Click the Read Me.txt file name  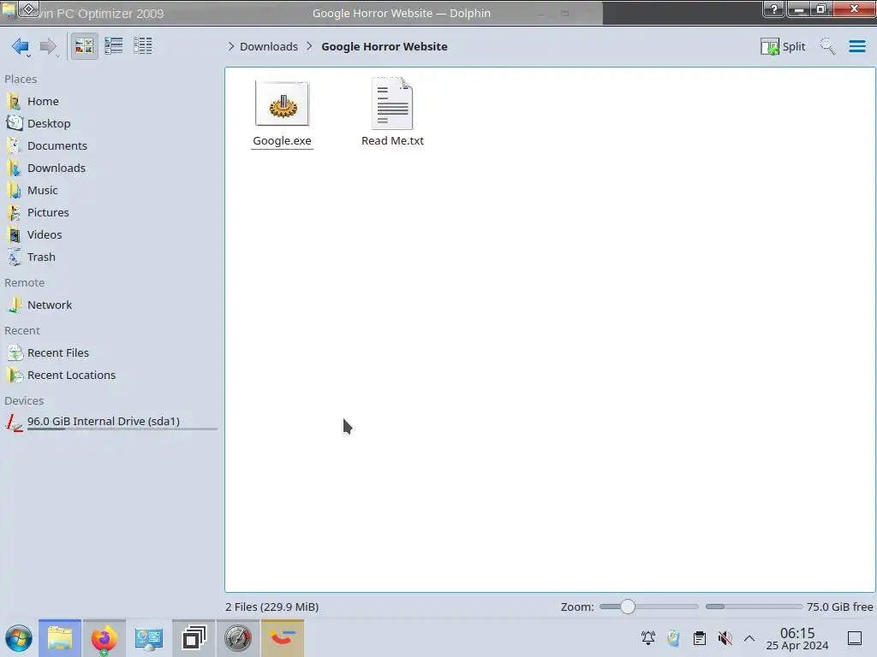[392, 141]
